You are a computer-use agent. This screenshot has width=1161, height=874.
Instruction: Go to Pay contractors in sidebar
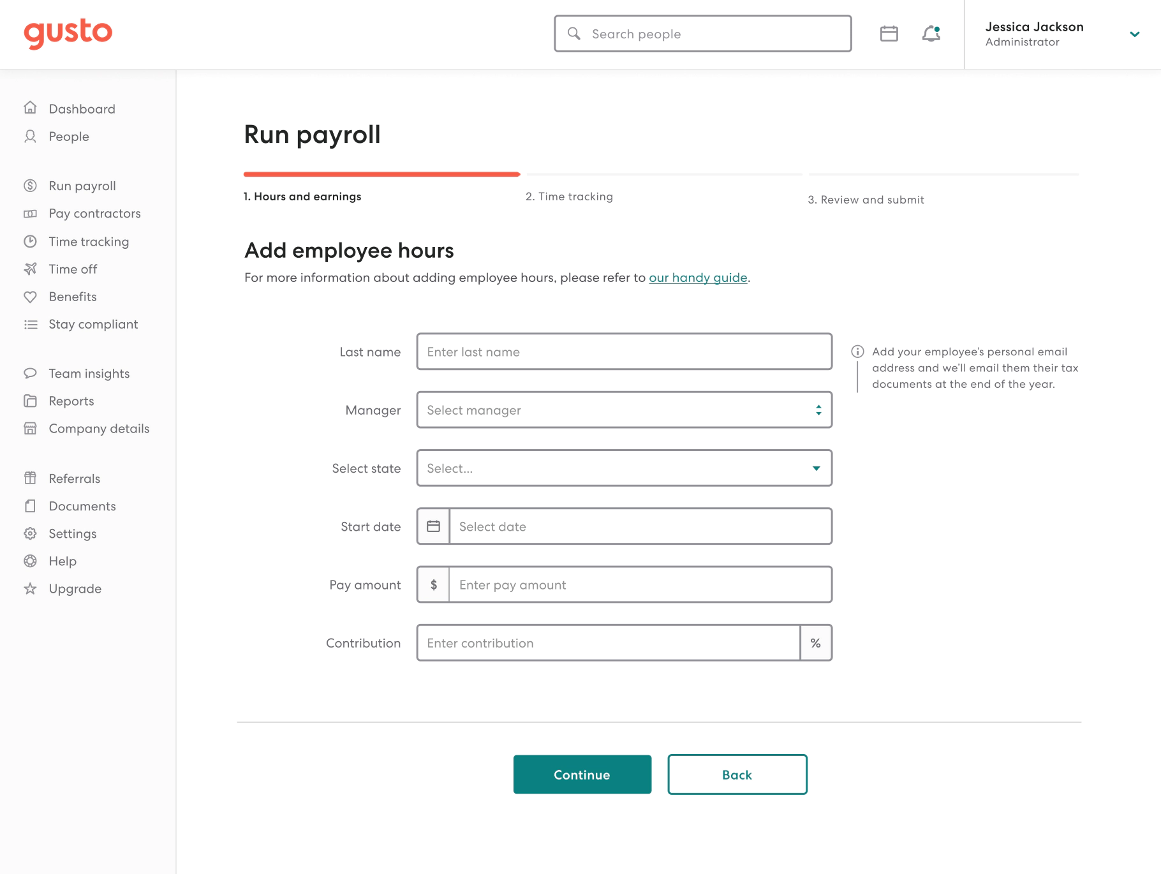click(x=94, y=214)
